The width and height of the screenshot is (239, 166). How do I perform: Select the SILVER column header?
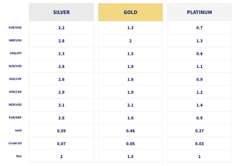pos(61,12)
